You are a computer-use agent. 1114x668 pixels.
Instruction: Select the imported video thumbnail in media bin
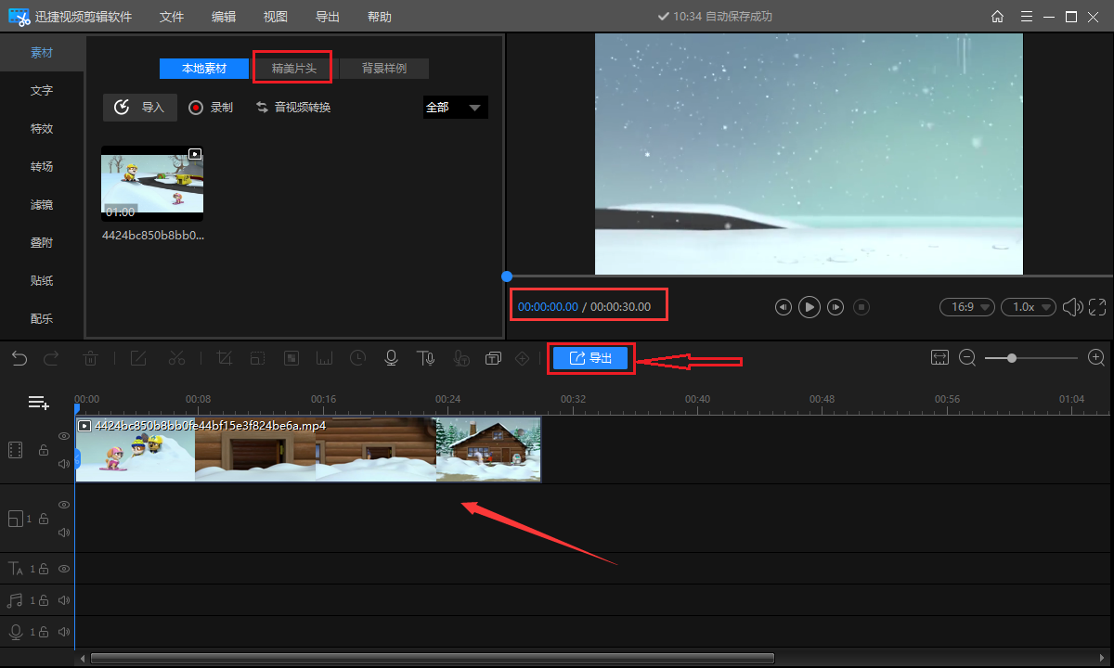point(152,183)
